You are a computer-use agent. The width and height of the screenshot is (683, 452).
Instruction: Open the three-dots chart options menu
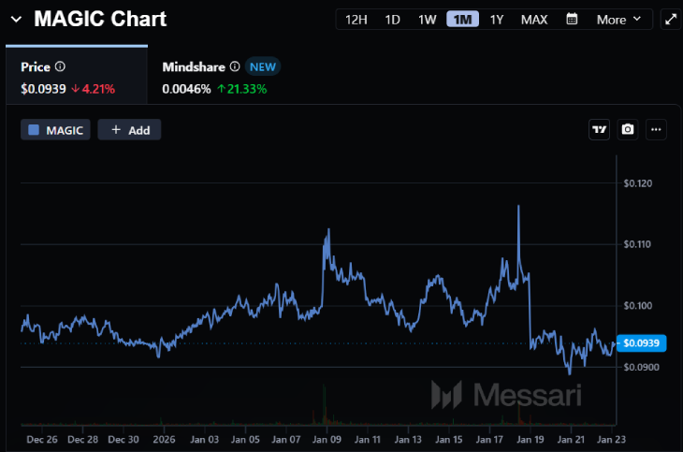coord(656,130)
